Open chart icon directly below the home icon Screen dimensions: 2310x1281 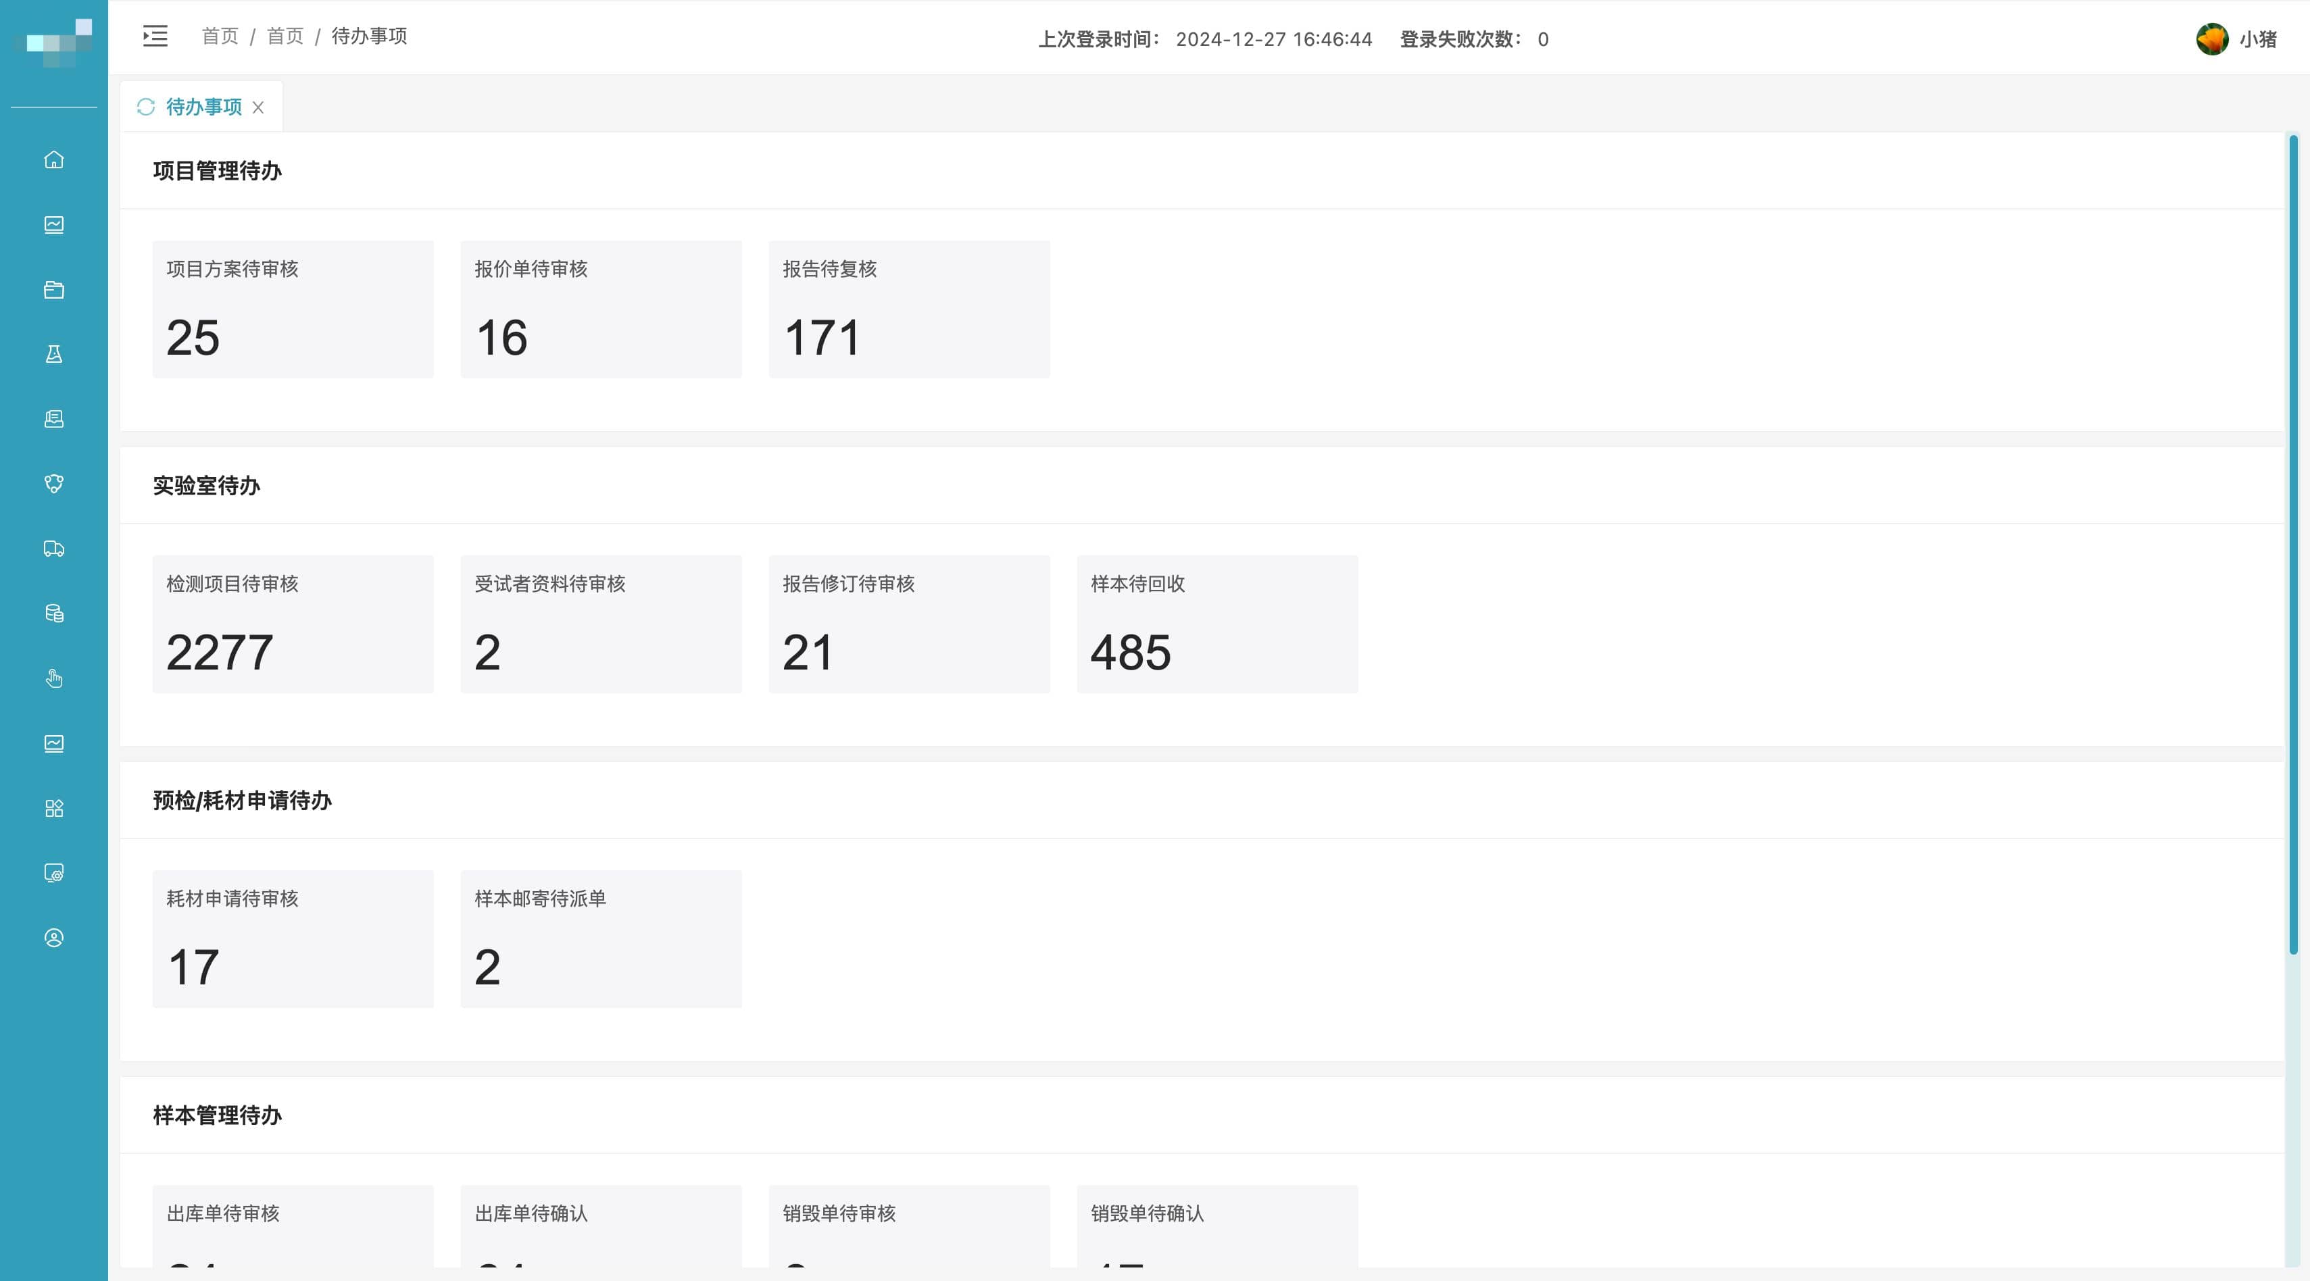pyautogui.click(x=54, y=224)
